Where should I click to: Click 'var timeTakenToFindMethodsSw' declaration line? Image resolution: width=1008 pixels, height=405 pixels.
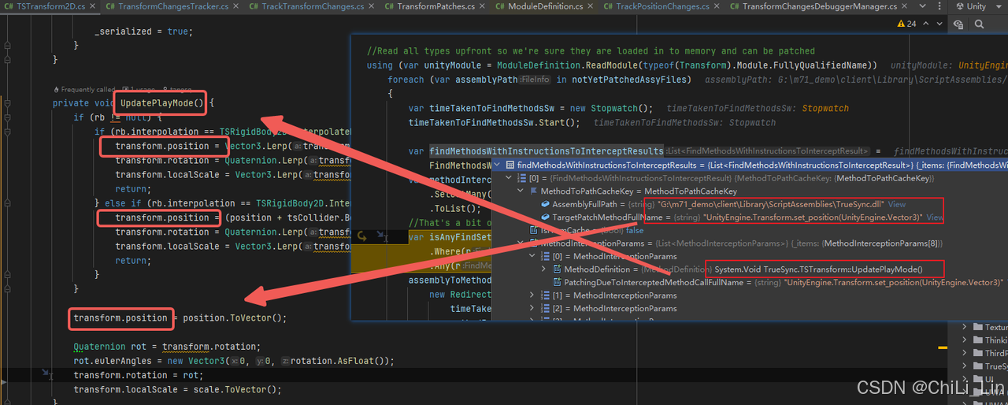(530, 108)
